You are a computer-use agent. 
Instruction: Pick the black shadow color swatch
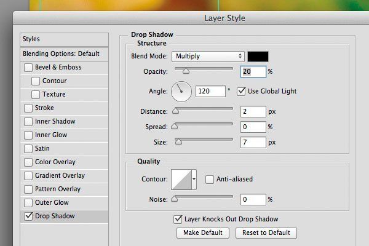(x=258, y=57)
